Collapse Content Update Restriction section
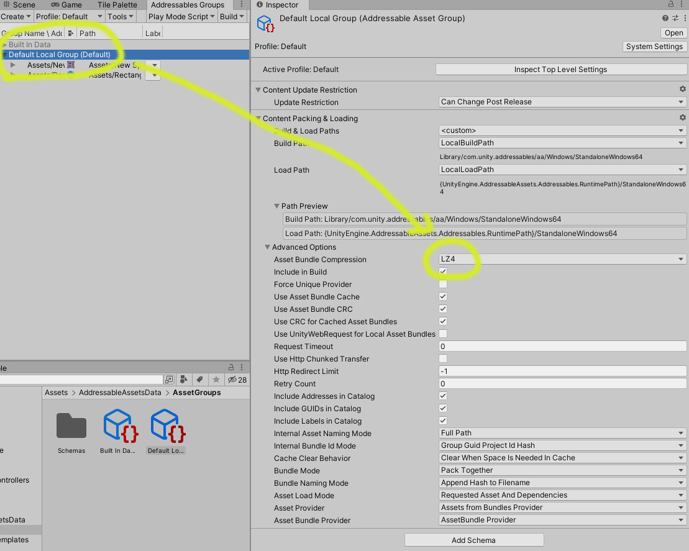This screenshot has height=551, width=689. click(x=258, y=89)
